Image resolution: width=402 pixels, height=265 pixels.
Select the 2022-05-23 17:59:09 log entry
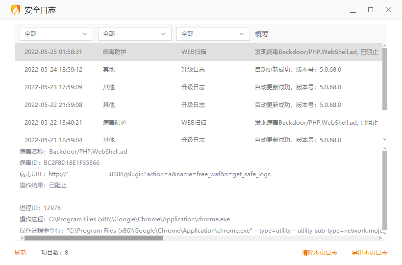click(x=196, y=87)
